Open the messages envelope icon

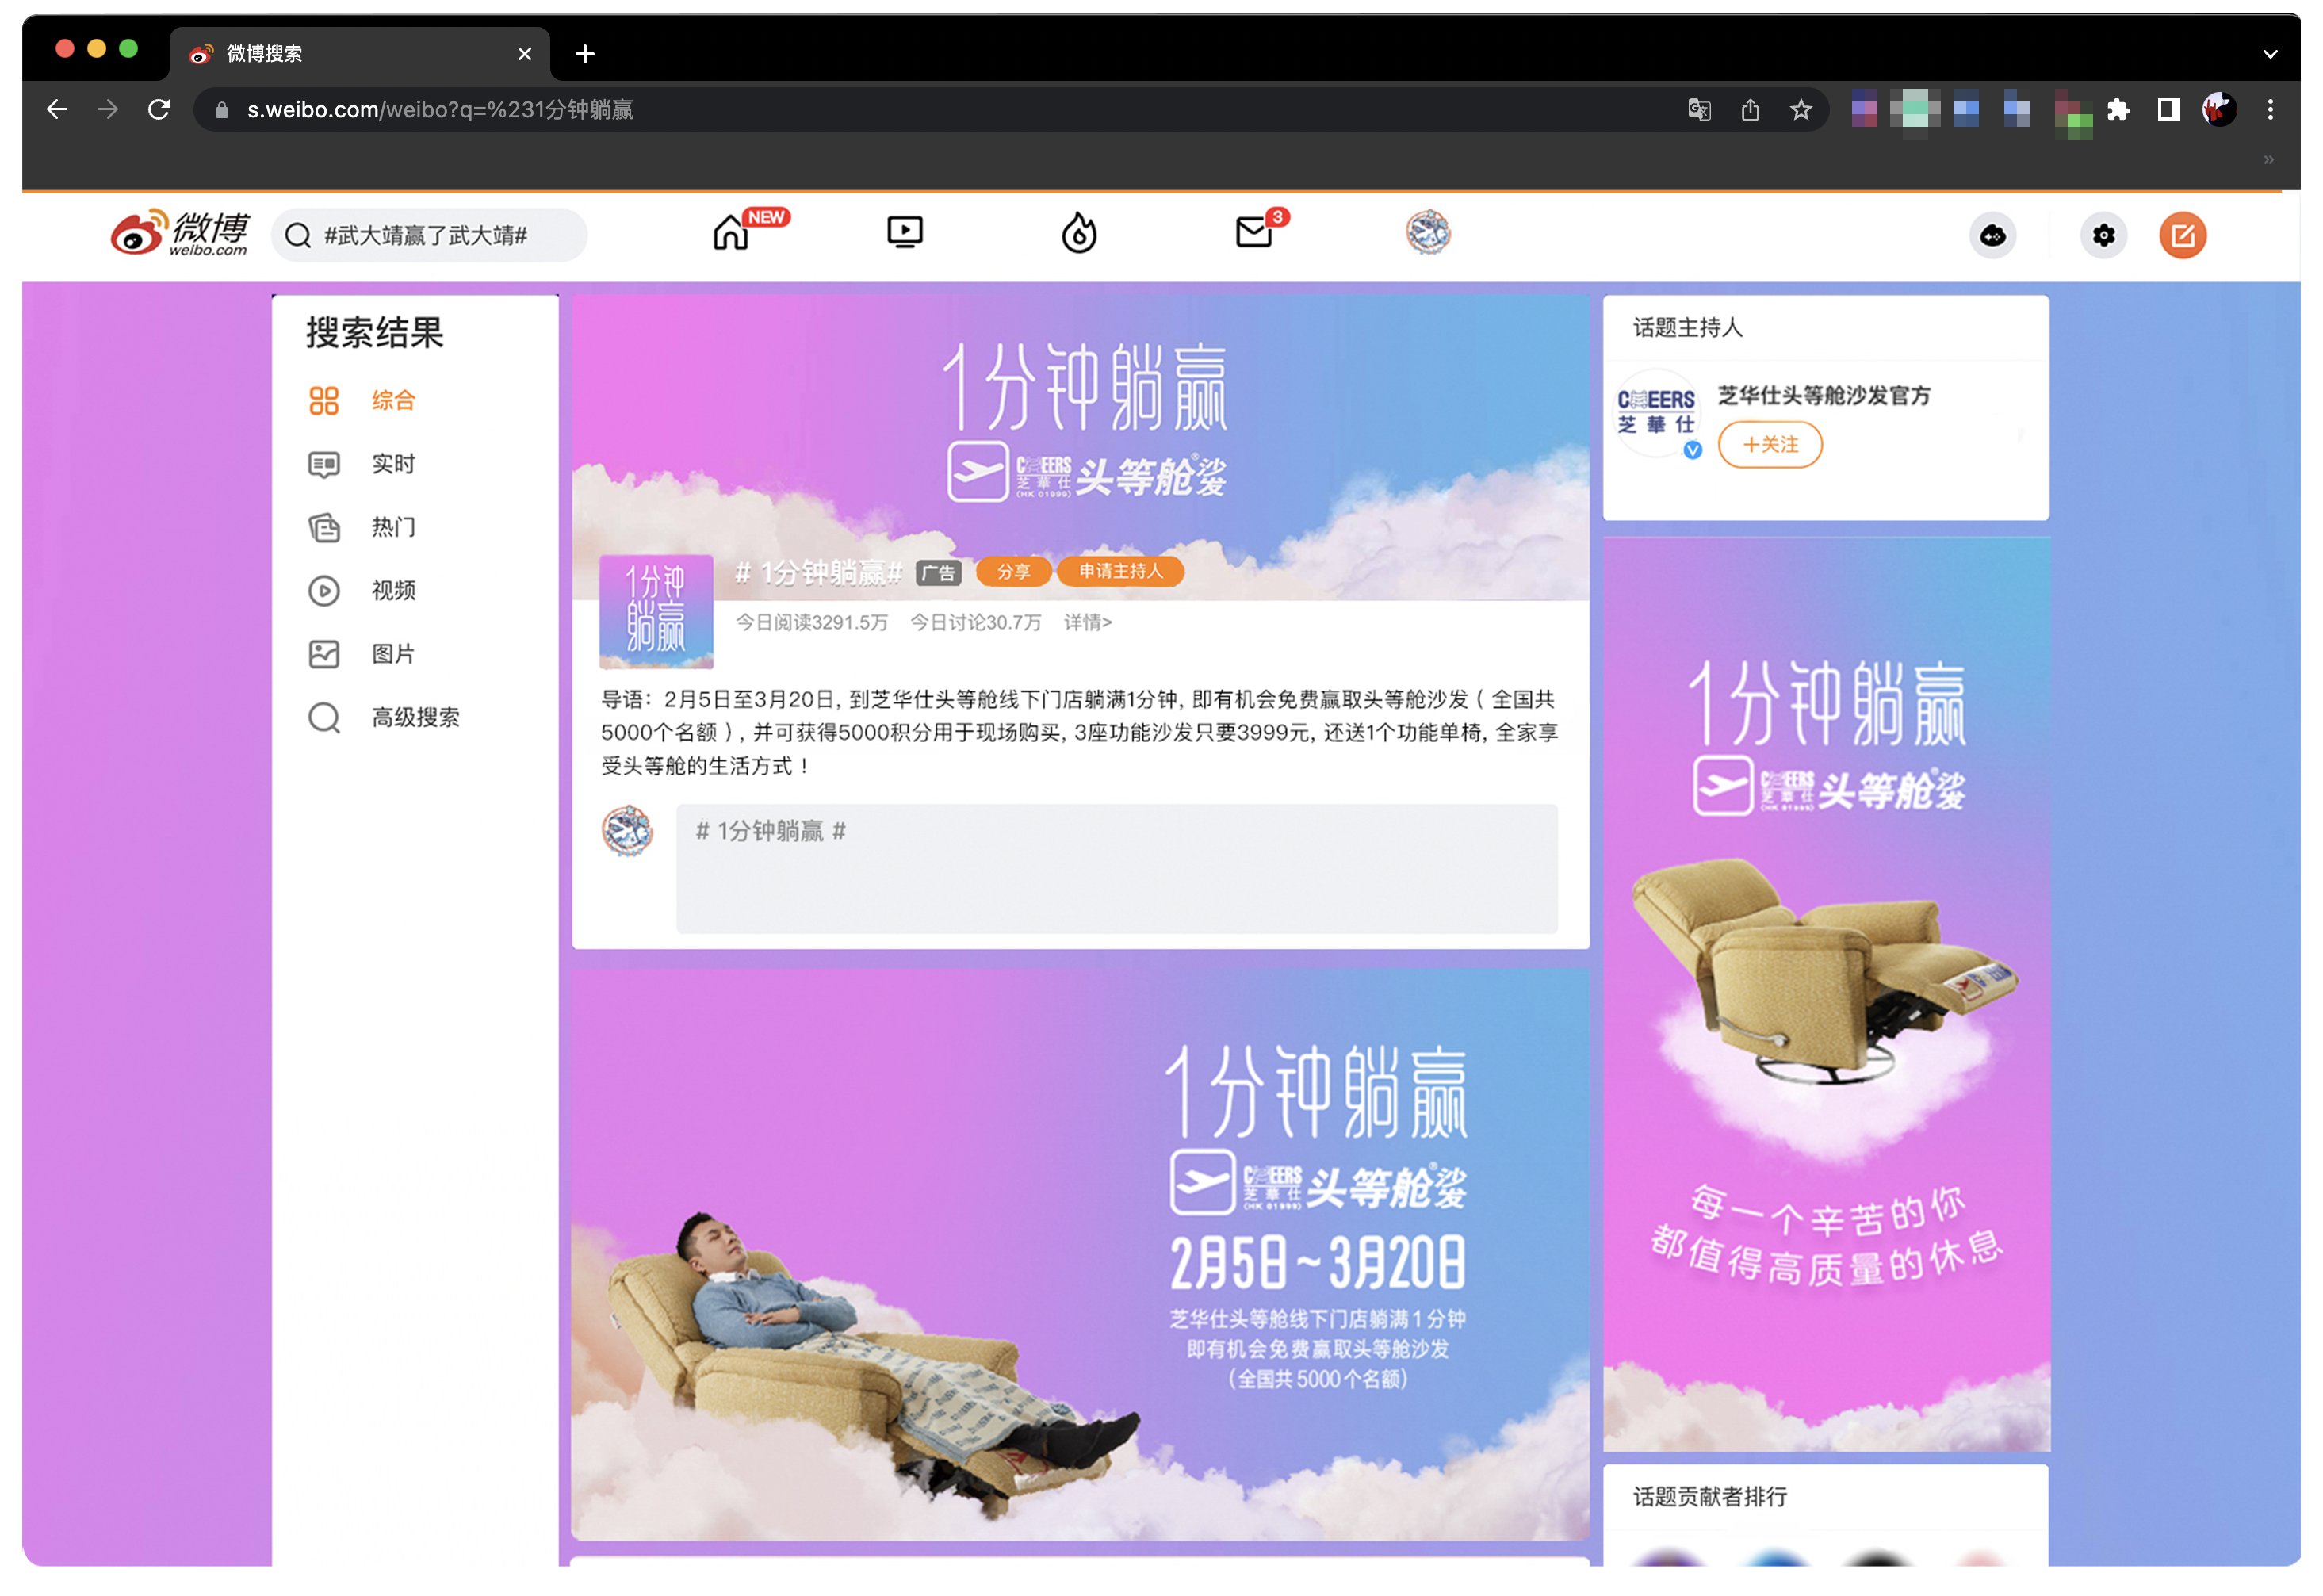coord(1253,234)
